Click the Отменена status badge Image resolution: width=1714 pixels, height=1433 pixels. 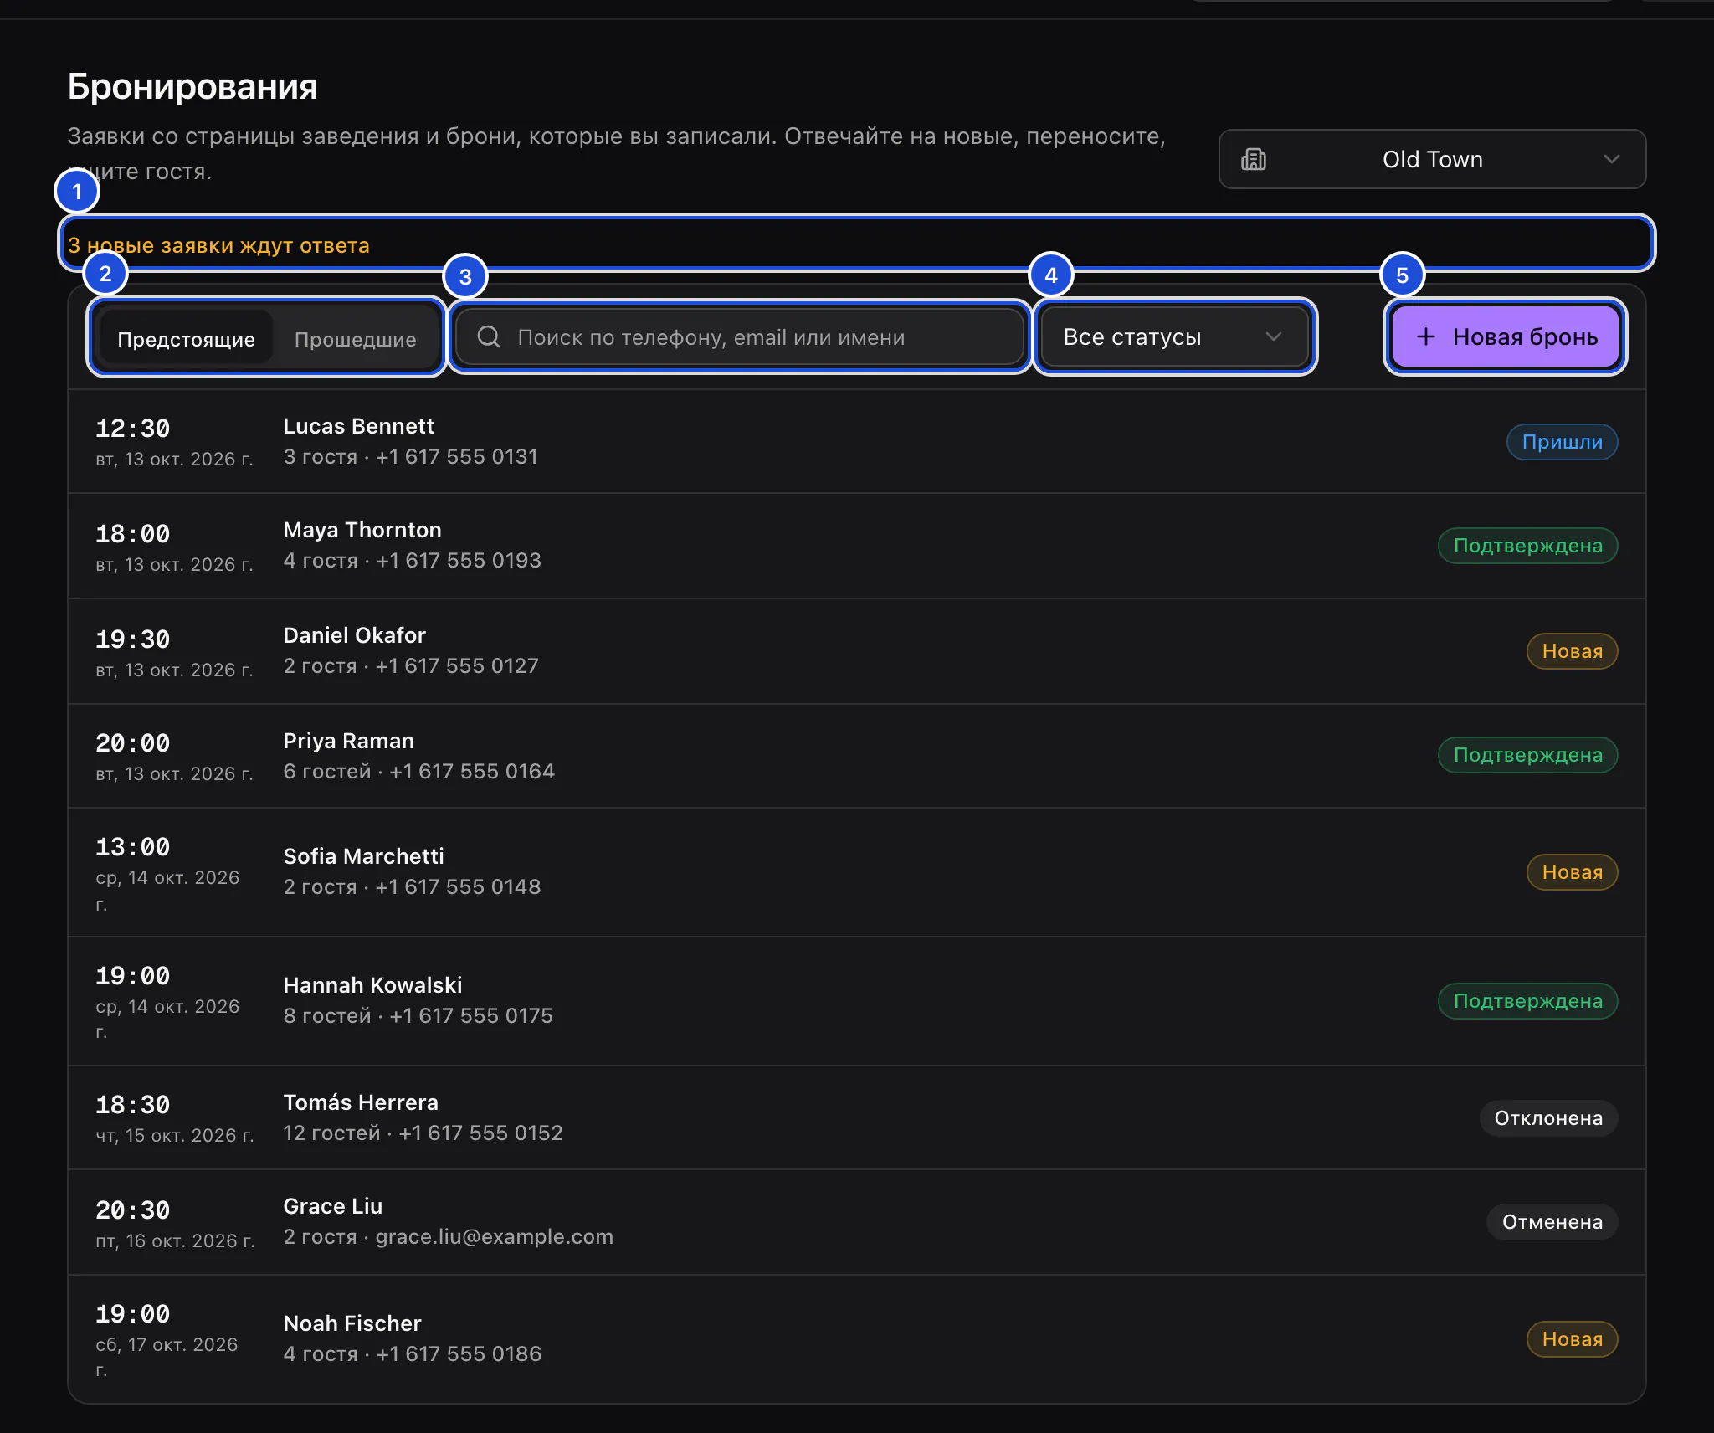[1552, 1222]
